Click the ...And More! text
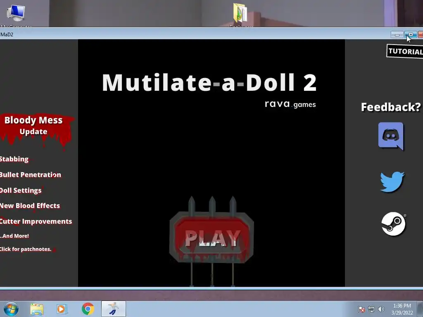423x317 pixels. point(14,236)
